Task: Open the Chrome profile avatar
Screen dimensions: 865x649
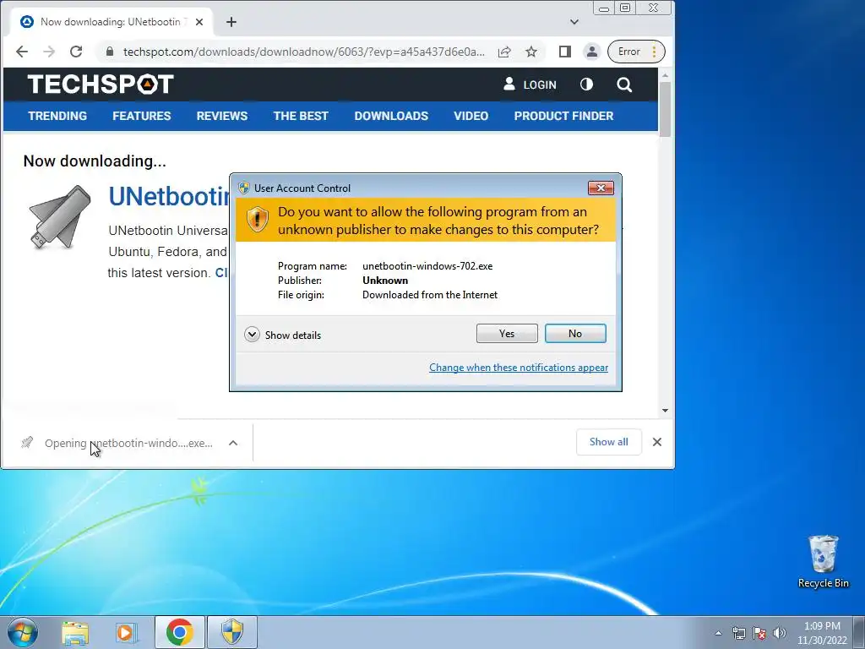Action: 591,52
